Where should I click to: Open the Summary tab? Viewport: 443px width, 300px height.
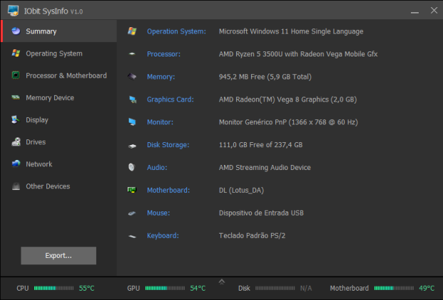(58, 31)
